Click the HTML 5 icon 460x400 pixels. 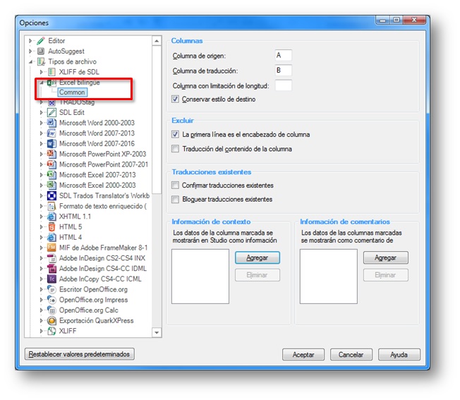(52, 227)
